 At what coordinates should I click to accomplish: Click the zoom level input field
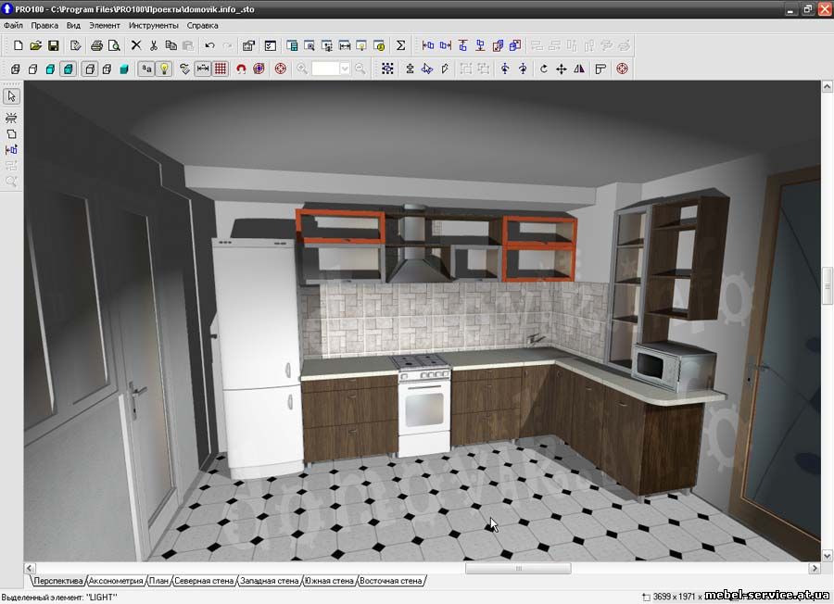point(325,69)
